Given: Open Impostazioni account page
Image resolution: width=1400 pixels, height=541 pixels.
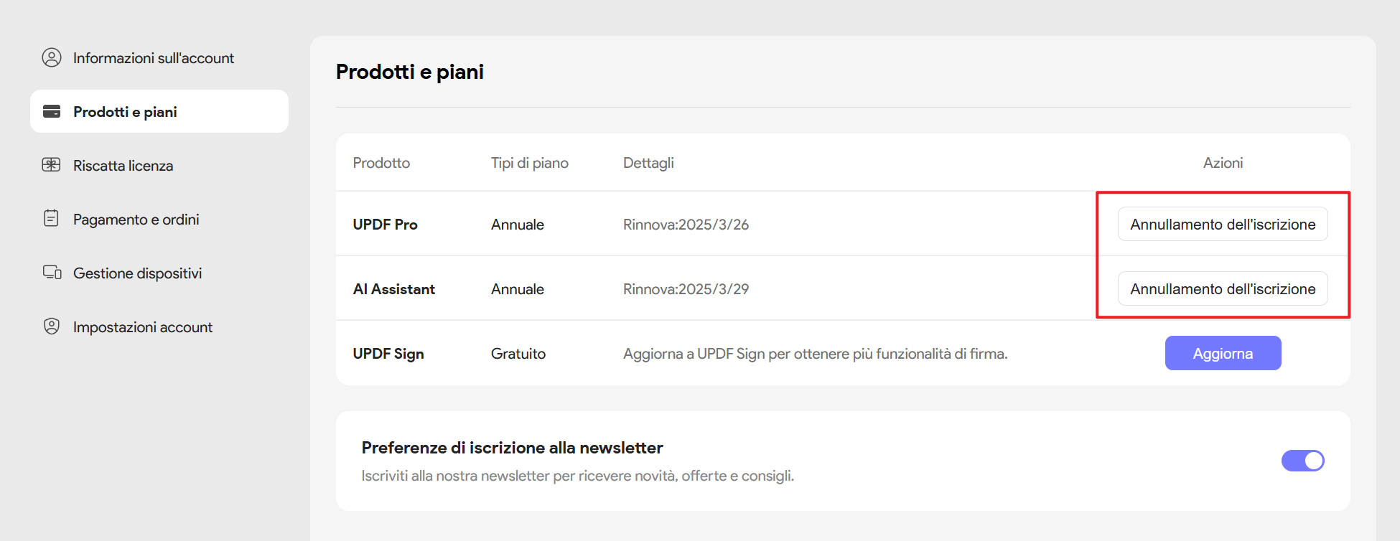Looking at the screenshot, I should point(142,327).
